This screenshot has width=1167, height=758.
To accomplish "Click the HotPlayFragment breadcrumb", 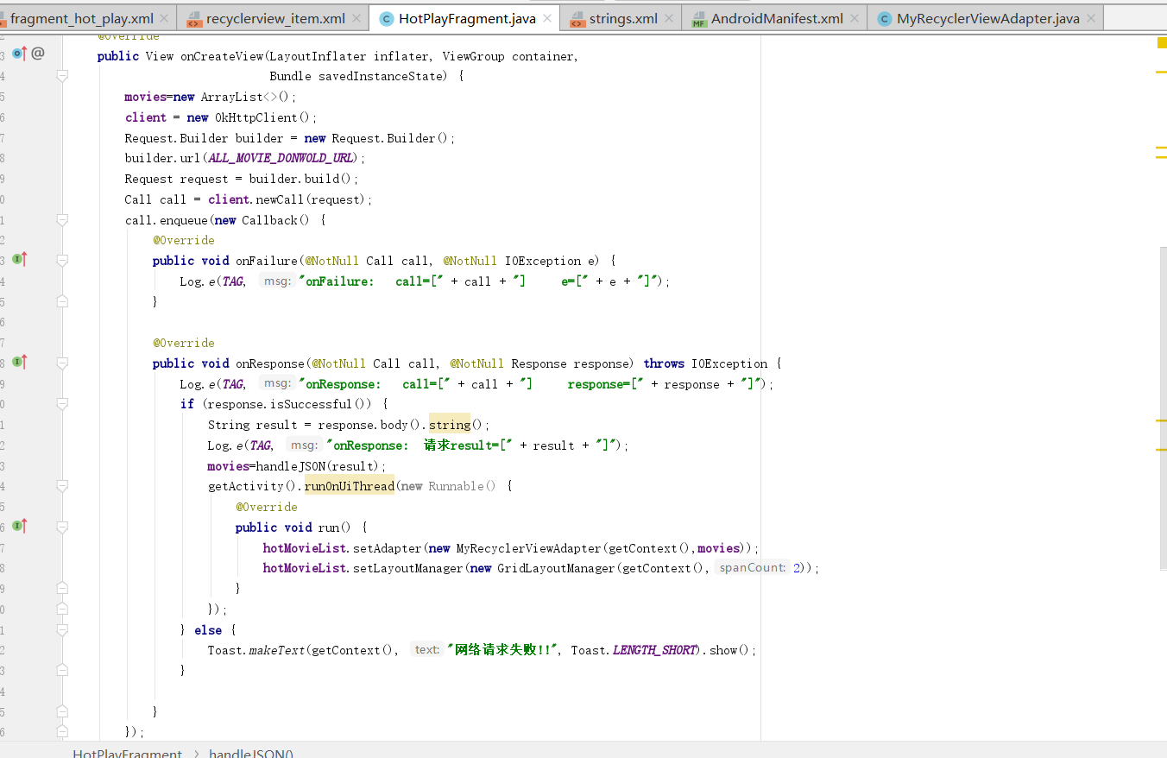I will tap(128, 753).
